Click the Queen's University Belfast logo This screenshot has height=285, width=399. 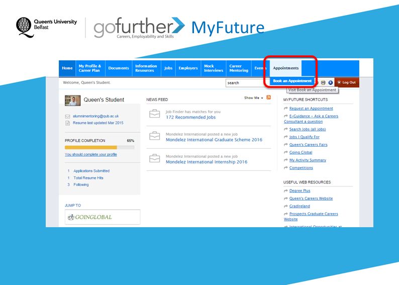point(47,27)
